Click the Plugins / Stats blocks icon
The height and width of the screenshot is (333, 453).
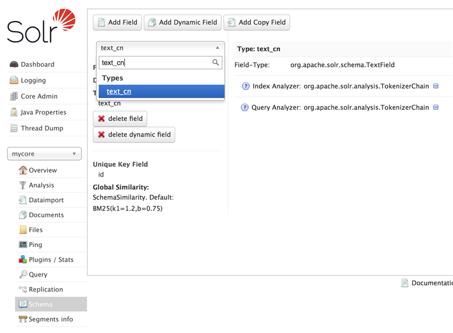(x=23, y=260)
